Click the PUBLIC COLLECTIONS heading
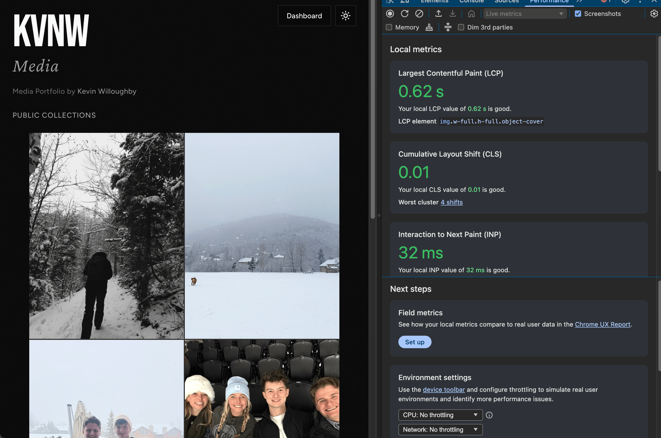 coord(54,115)
